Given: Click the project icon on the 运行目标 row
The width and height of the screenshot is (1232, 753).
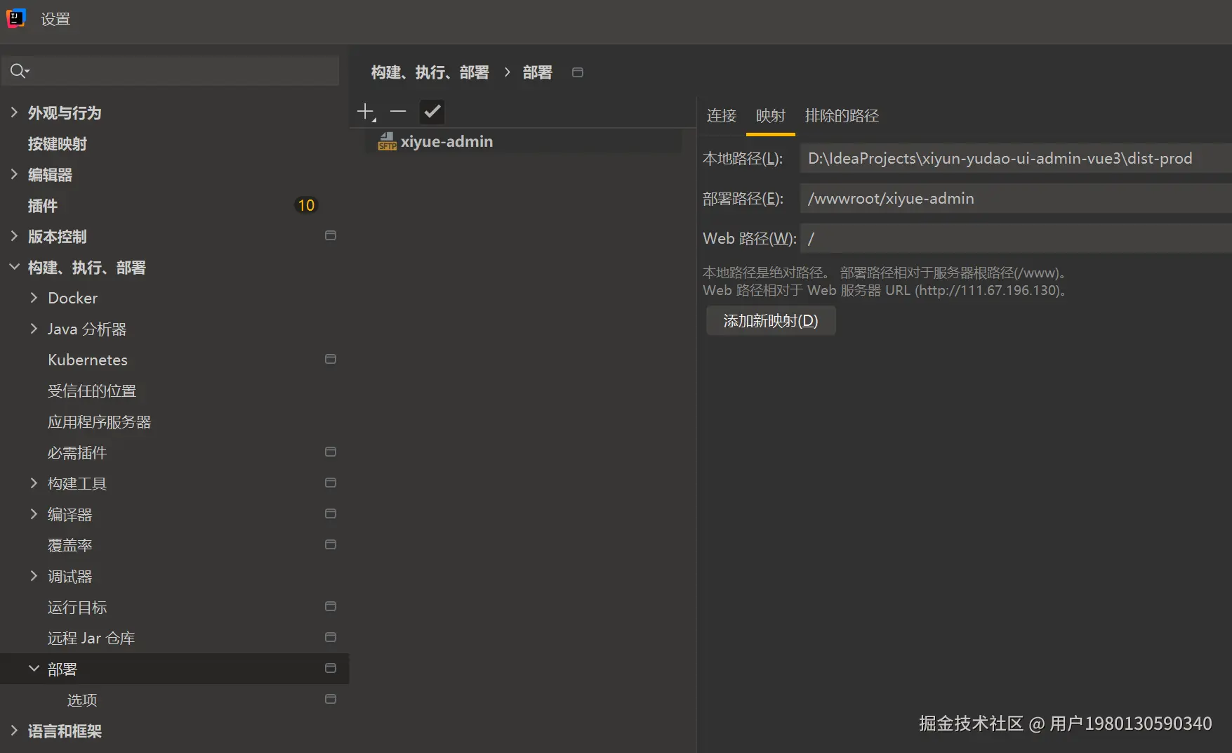Looking at the screenshot, I should (x=331, y=606).
